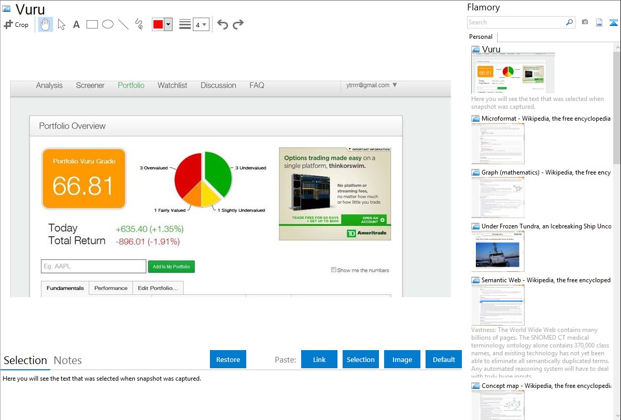Switch to the Notes tab
The height and width of the screenshot is (420, 621).
[x=68, y=360]
